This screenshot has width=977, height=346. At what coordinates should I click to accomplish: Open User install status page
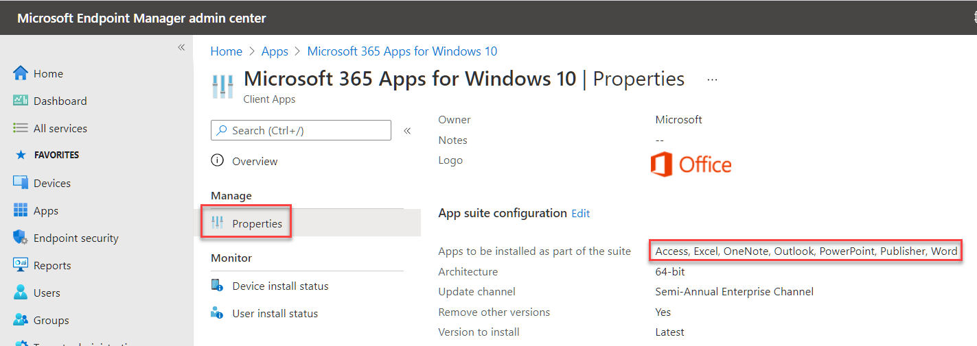(x=275, y=313)
